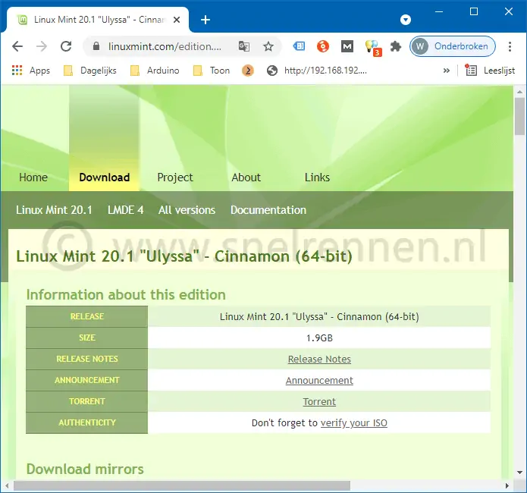This screenshot has height=493, width=527.
Task: Expand the hidden bookmarks chevron
Action: 447,71
